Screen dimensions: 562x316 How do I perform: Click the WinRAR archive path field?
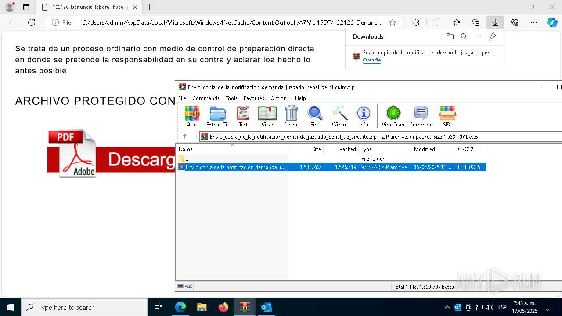point(380,136)
